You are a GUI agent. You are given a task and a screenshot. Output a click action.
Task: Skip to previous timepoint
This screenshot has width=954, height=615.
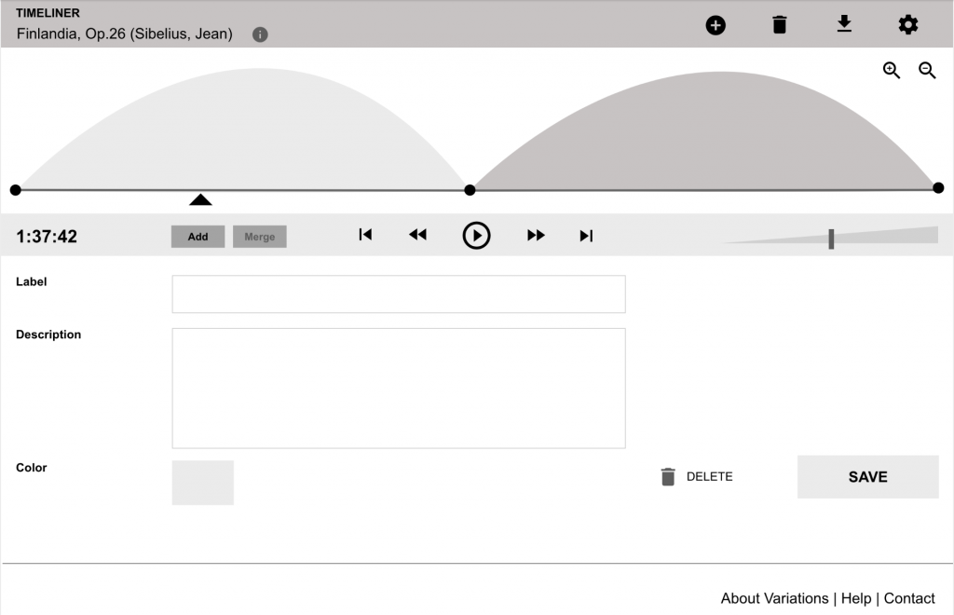(x=365, y=235)
